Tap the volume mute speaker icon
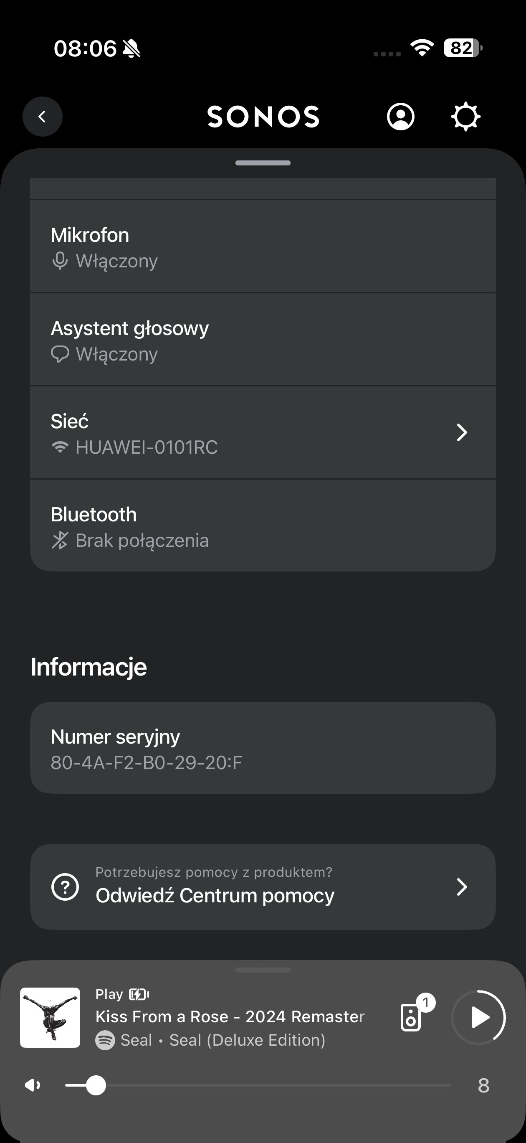This screenshot has height=1143, width=526. click(33, 1085)
